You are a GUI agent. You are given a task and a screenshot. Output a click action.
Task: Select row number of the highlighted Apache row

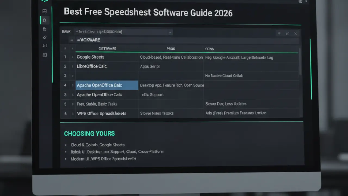[65, 85]
